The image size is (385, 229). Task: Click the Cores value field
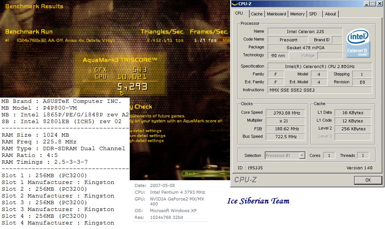pos(329,155)
